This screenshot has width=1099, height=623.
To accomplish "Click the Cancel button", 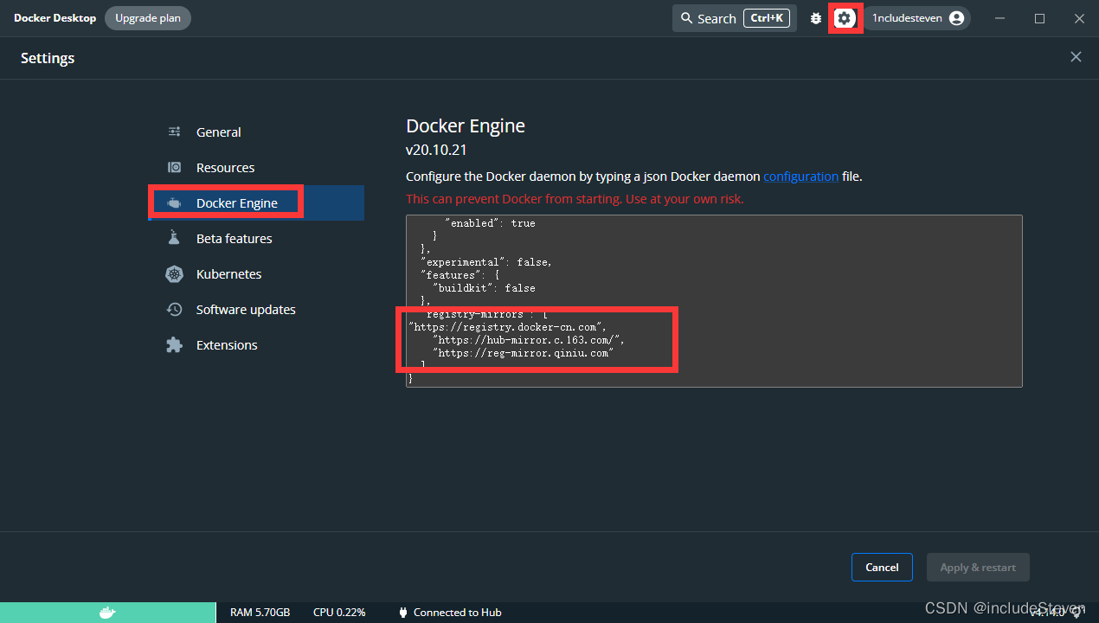I will 882,568.
